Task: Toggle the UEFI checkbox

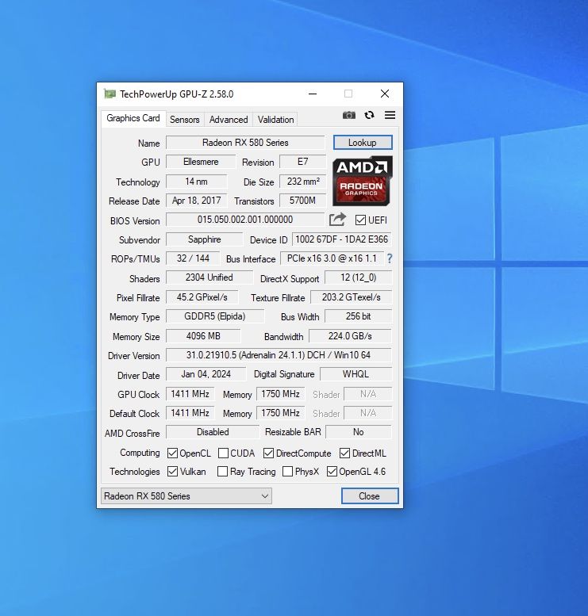Action: pos(360,220)
